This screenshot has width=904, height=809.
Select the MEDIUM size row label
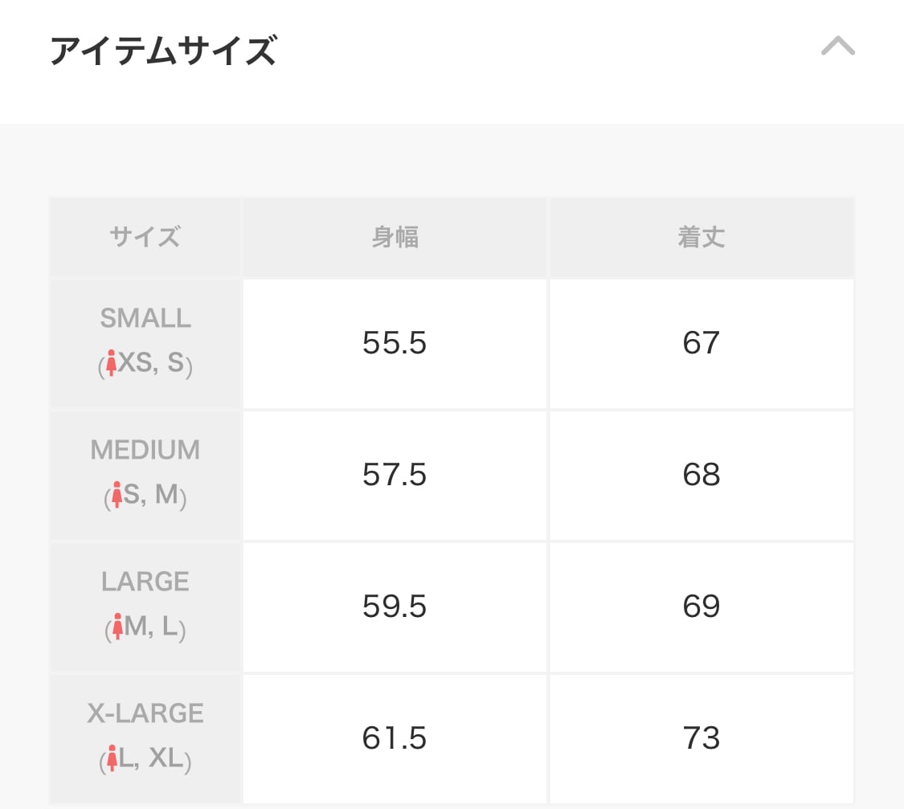[x=145, y=450]
